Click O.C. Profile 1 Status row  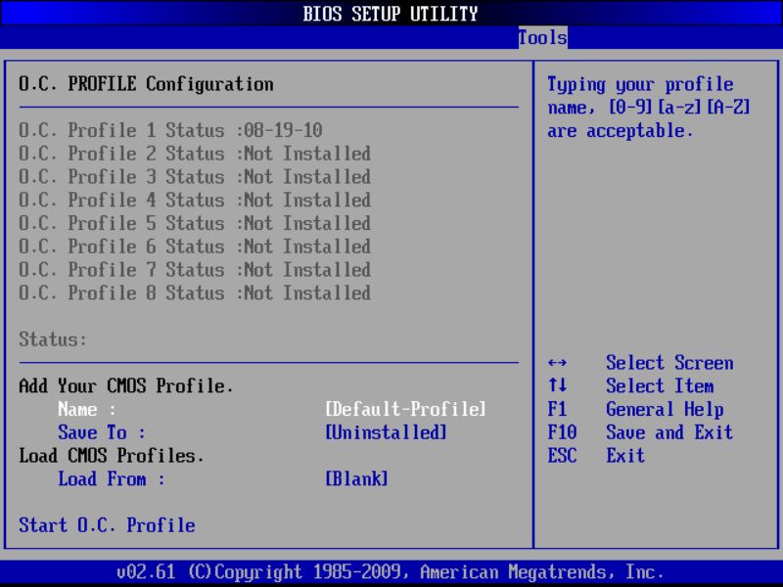coord(170,130)
